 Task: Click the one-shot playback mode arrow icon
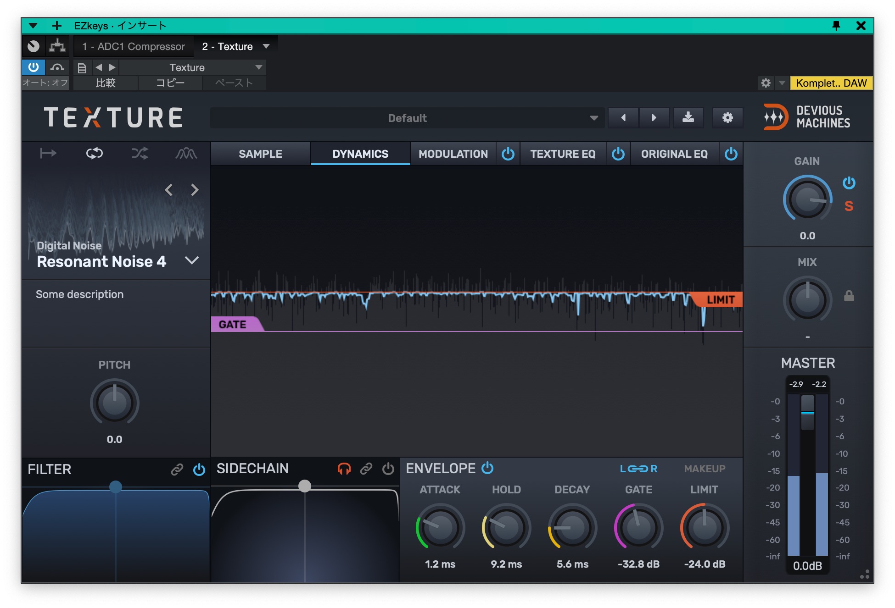(48, 153)
